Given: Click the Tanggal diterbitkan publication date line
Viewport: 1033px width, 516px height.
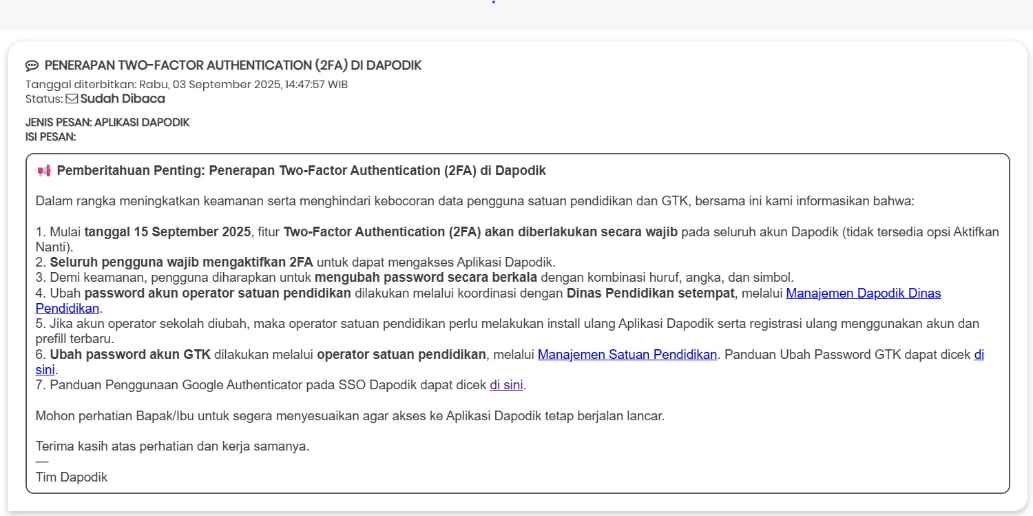Looking at the screenshot, I should pos(186,85).
